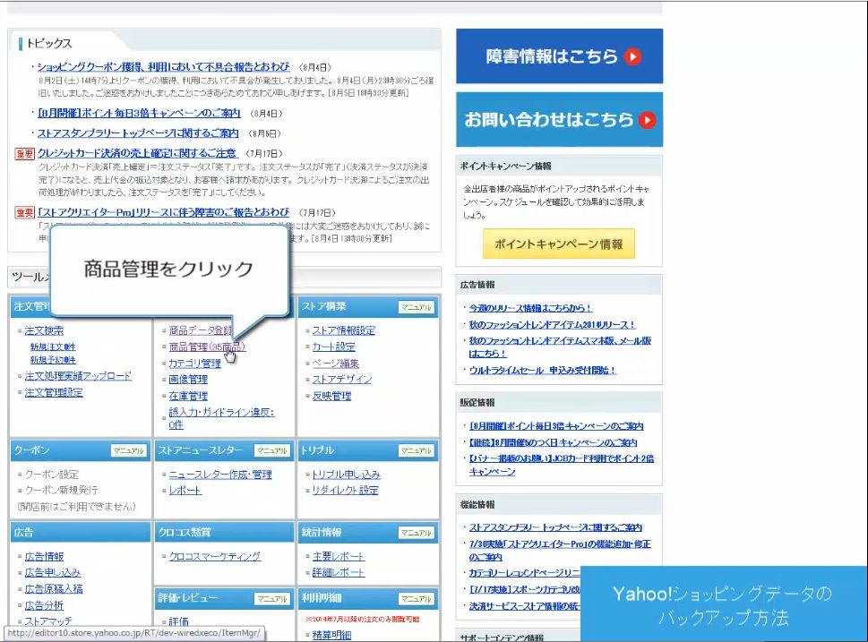Open the 誤入力・ガイドライン違反 link
This screenshot has height=642, width=868.
point(221,418)
